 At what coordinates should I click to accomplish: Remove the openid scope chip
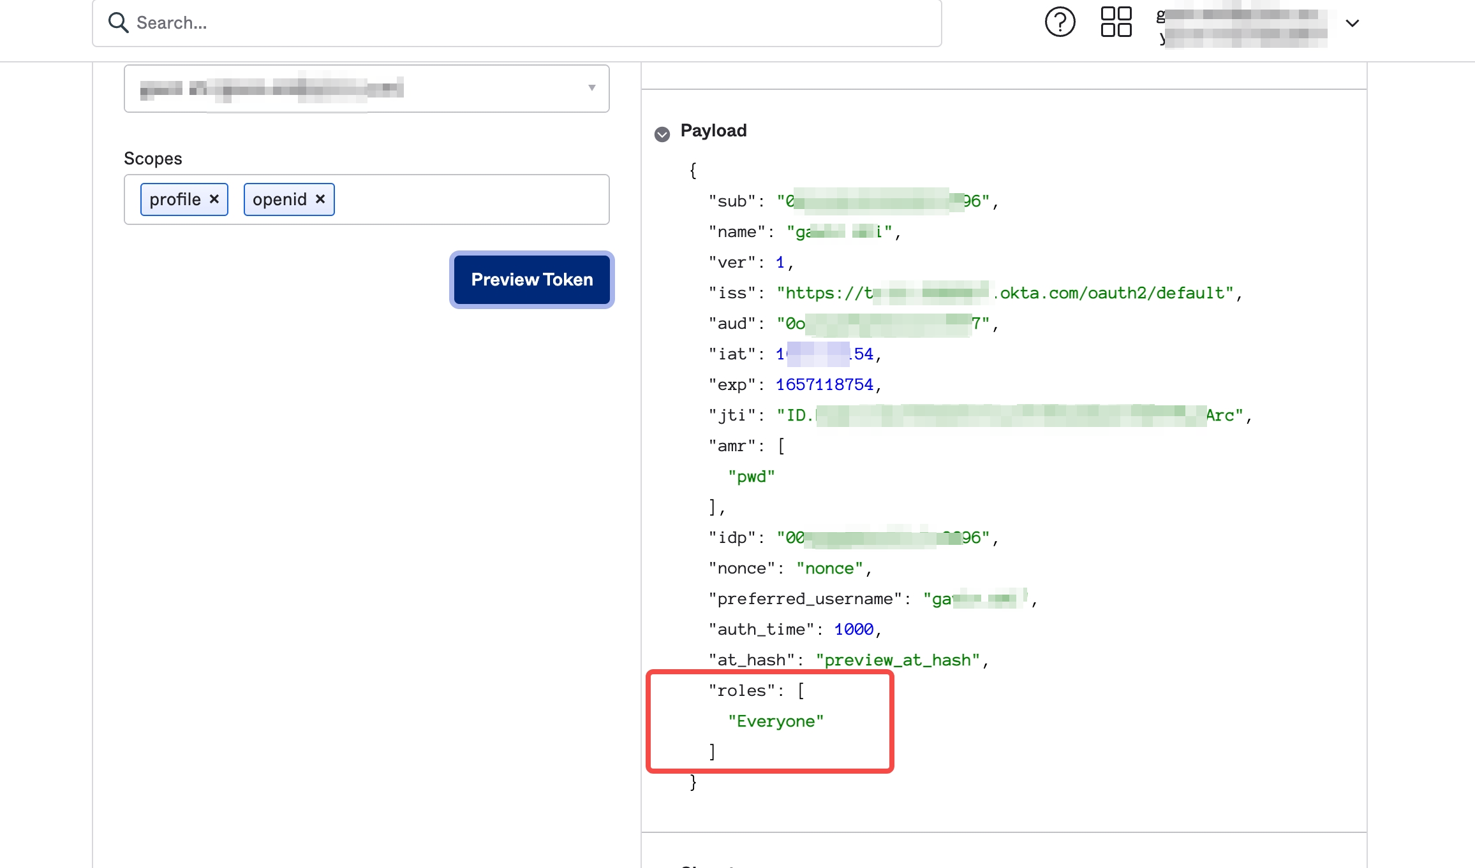pyautogui.click(x=320, y=199)
